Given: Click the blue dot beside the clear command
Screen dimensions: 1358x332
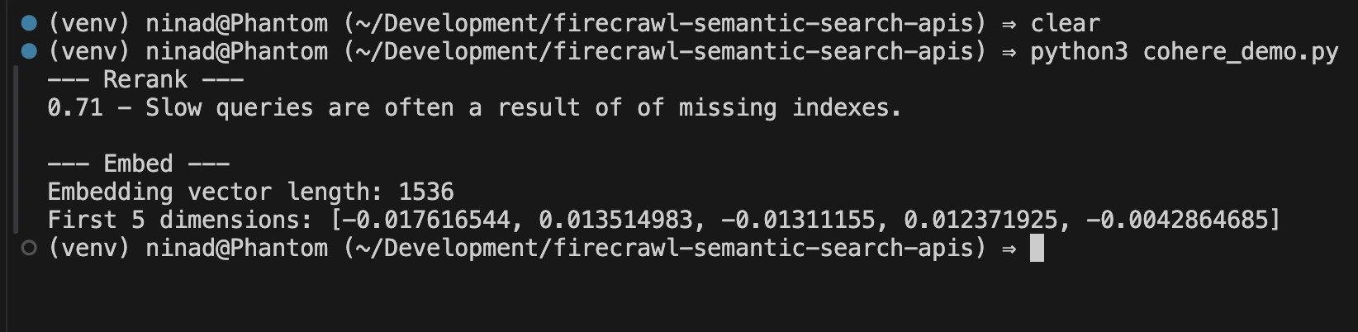Looking at the screenshot, I should (29, 23).
